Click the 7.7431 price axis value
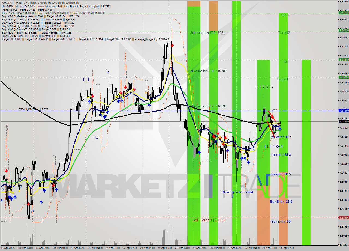349x251 pixels. click(344, 91)
